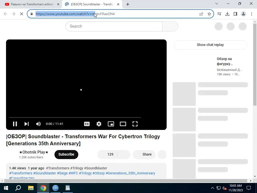
Task: Click Show chat replay button
Action: (x=210, y=45)
